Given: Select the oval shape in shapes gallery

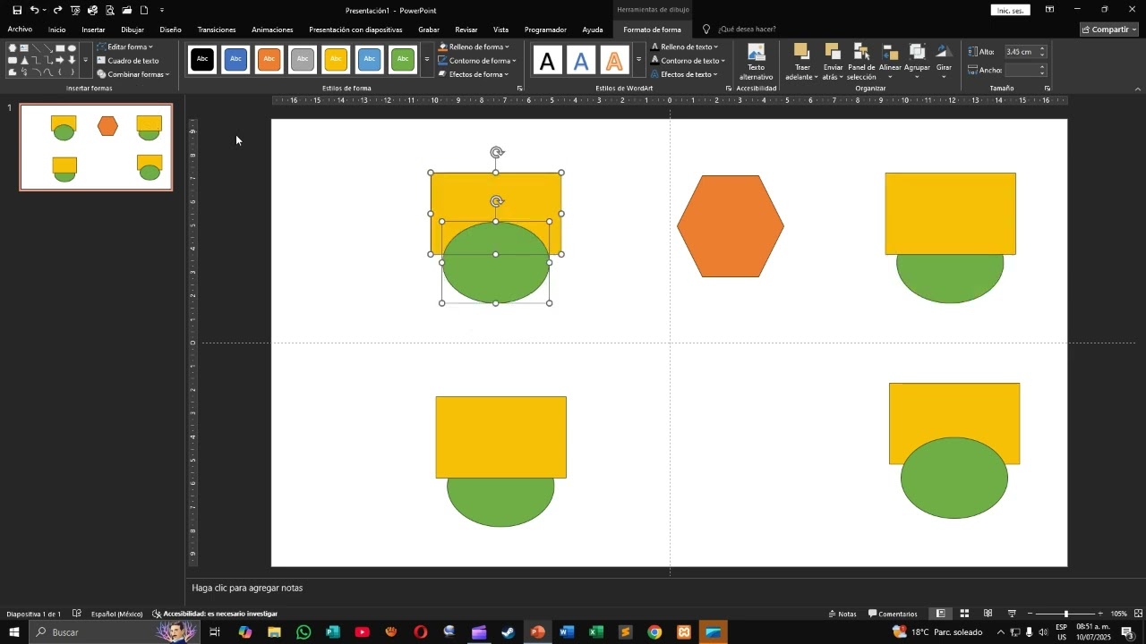Looking at the screenshot, I should click(x=73, y=48).
